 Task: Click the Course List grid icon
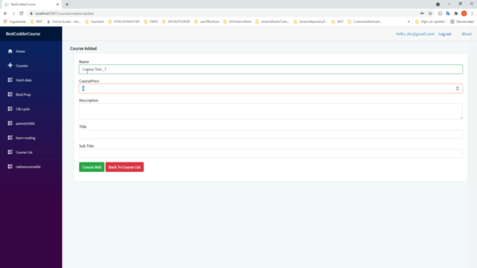coord(10,152)
